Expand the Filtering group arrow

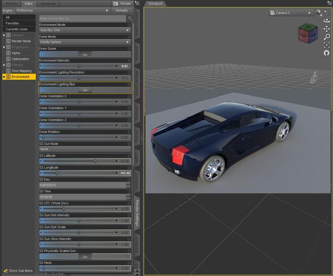[x=4, y=65]
